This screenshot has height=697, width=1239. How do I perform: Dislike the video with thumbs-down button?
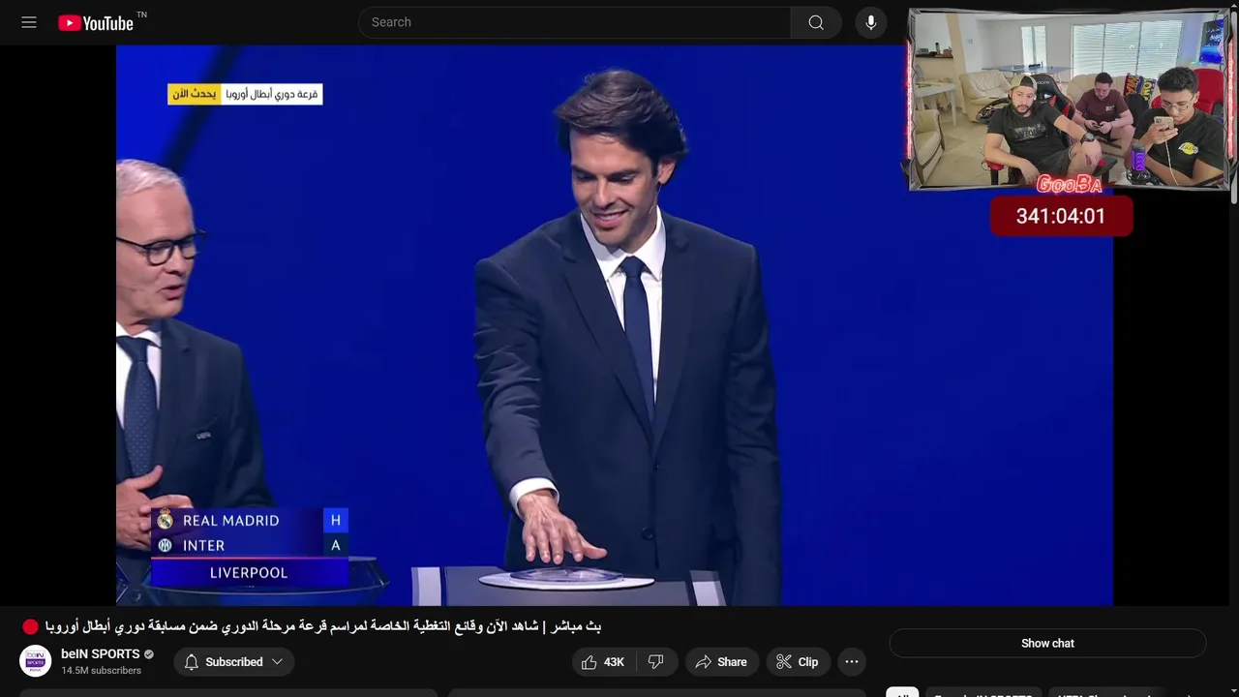click(x=655, y=662)
